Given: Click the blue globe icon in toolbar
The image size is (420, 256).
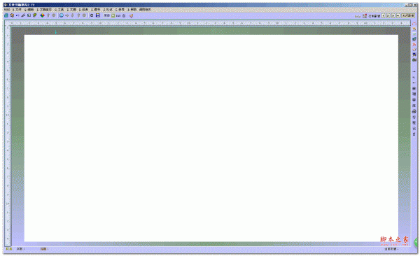Looking at the screenshot, I should click(x=62, y=15).
